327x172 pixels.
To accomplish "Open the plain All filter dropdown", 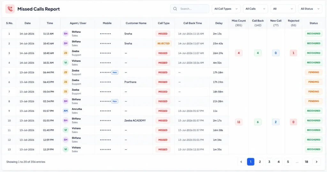I will click(x=283, y=9).
